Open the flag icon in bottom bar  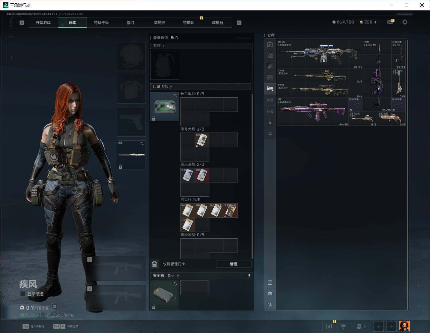tap(343, 326)
